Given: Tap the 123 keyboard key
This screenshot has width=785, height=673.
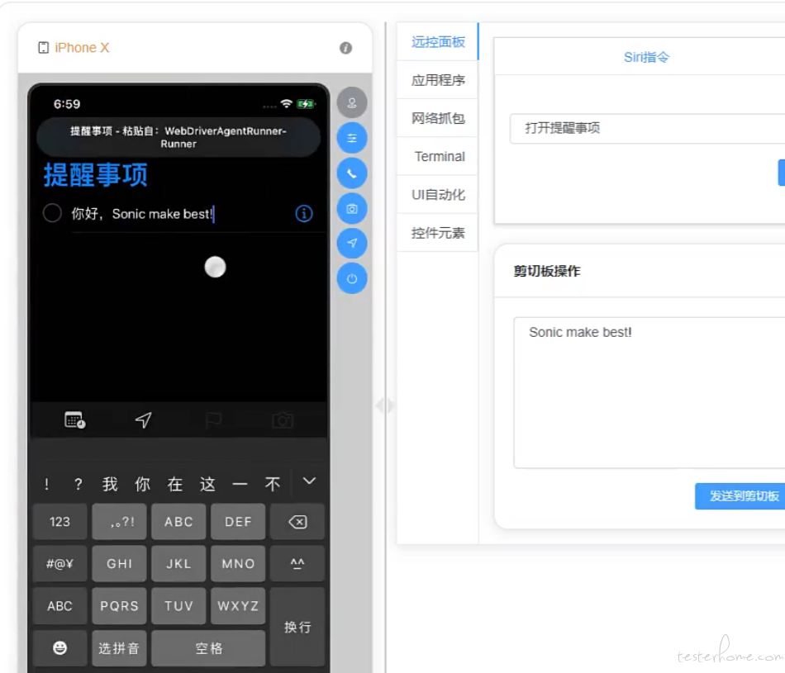Looking at the screenshot, I should 60,522.
